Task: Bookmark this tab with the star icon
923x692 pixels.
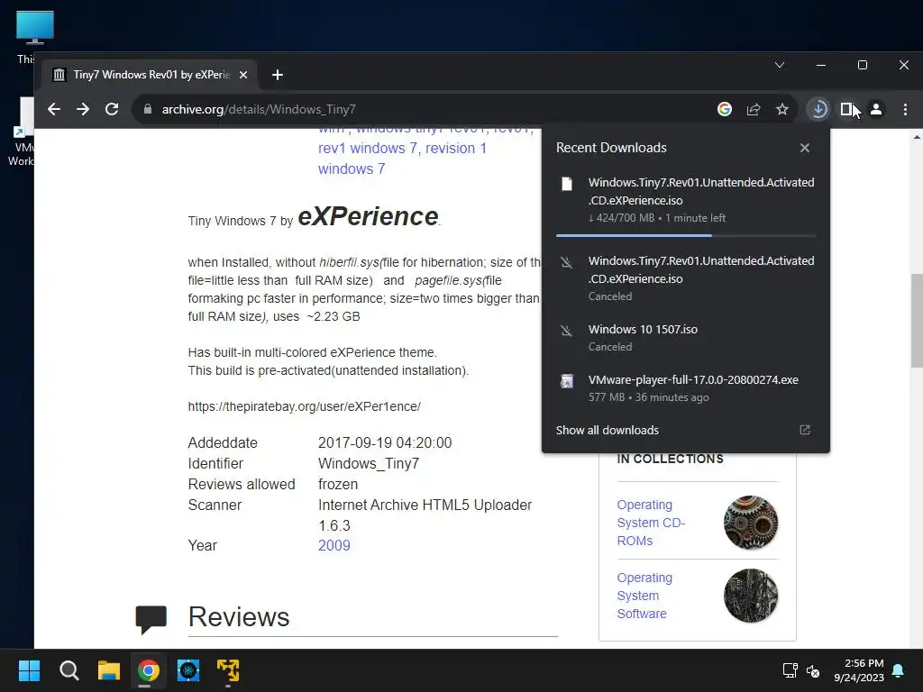Action: 781,109
